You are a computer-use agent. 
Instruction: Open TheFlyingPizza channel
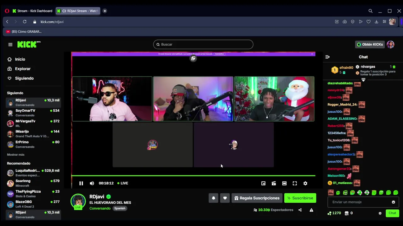coord(33,194)
